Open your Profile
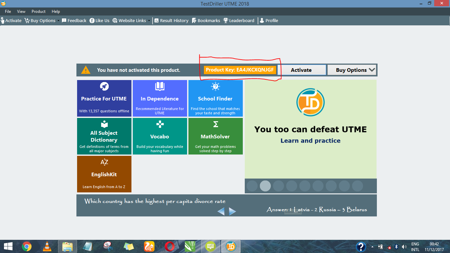 click(269, 20)
